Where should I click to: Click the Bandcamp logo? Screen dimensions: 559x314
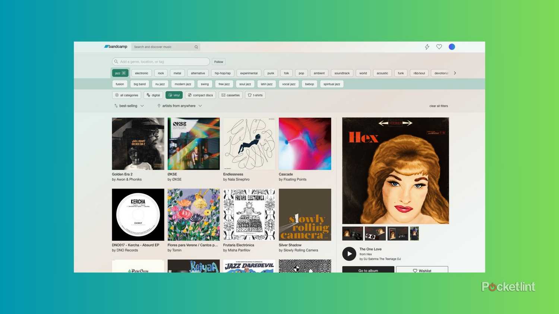tap(115, 47)
